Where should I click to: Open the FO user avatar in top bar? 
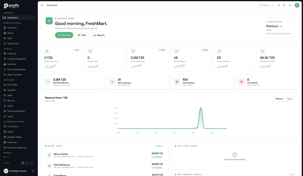297,5
